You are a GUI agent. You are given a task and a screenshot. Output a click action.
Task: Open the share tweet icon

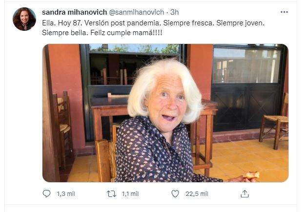point(245,194)
